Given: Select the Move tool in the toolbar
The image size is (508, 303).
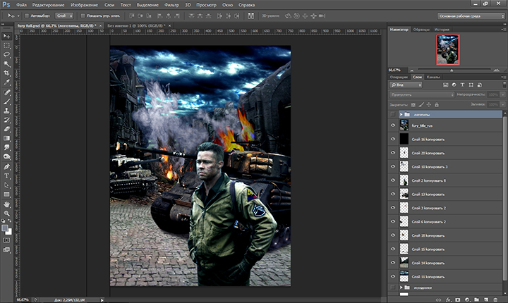Looking at the screenshot, I should 7,35.
